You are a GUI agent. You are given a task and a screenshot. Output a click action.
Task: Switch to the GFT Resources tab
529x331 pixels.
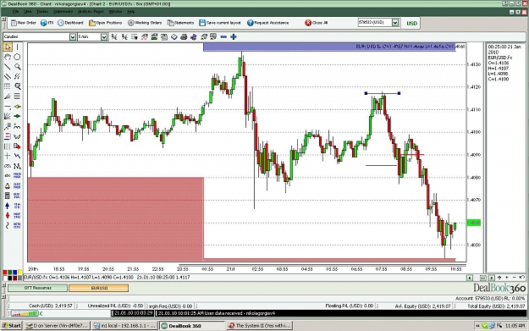point(37,288)
